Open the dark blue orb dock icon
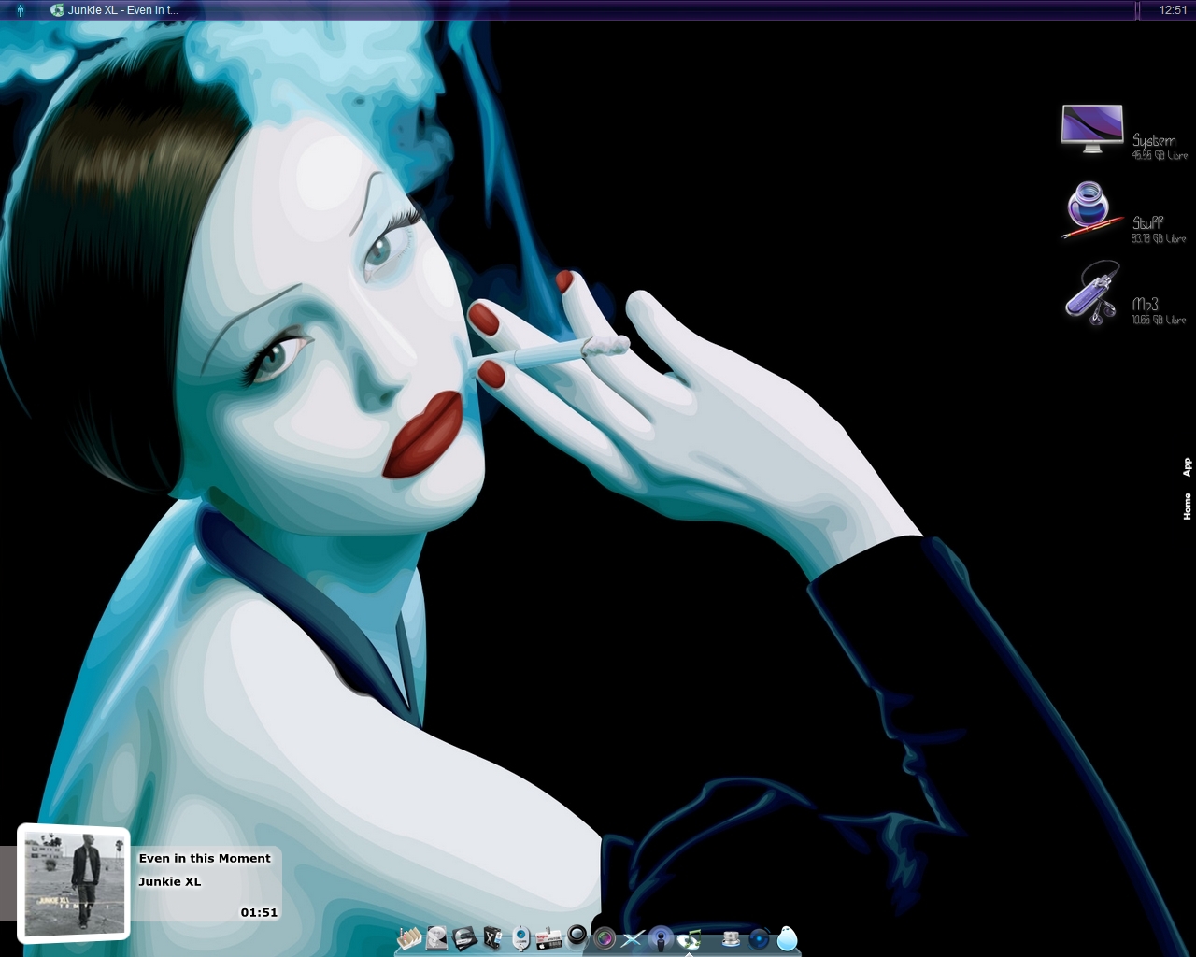Screen dimensions: 1196x957 [759, 938]
